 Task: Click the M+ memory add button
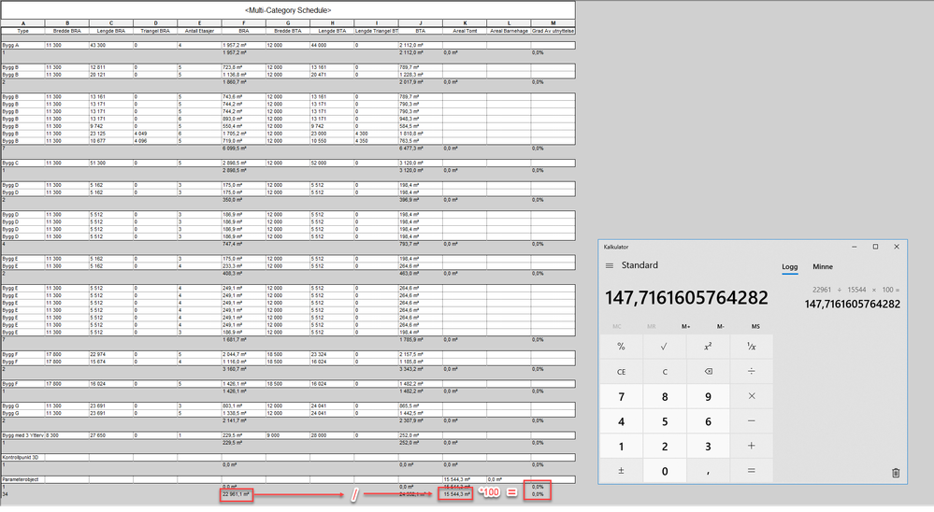point(686,326)
